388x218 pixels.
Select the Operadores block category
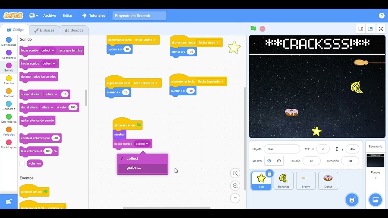(9, 119)
